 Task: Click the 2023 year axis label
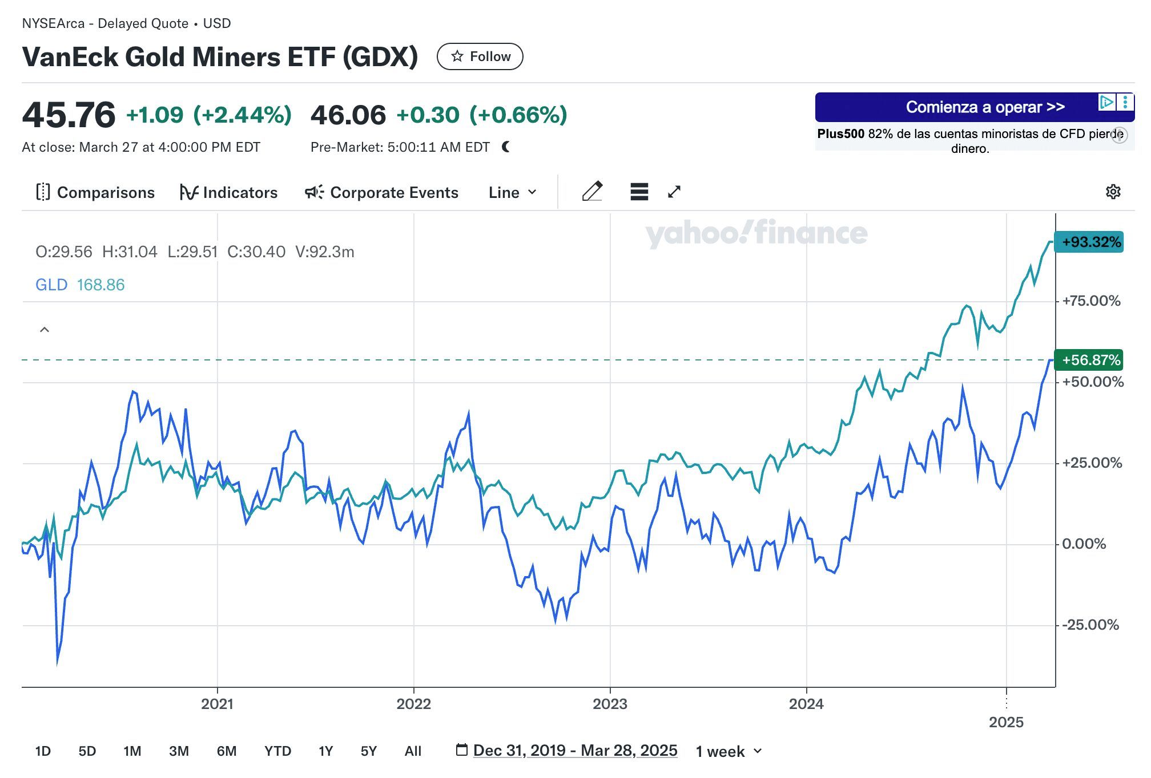point(610,704)
